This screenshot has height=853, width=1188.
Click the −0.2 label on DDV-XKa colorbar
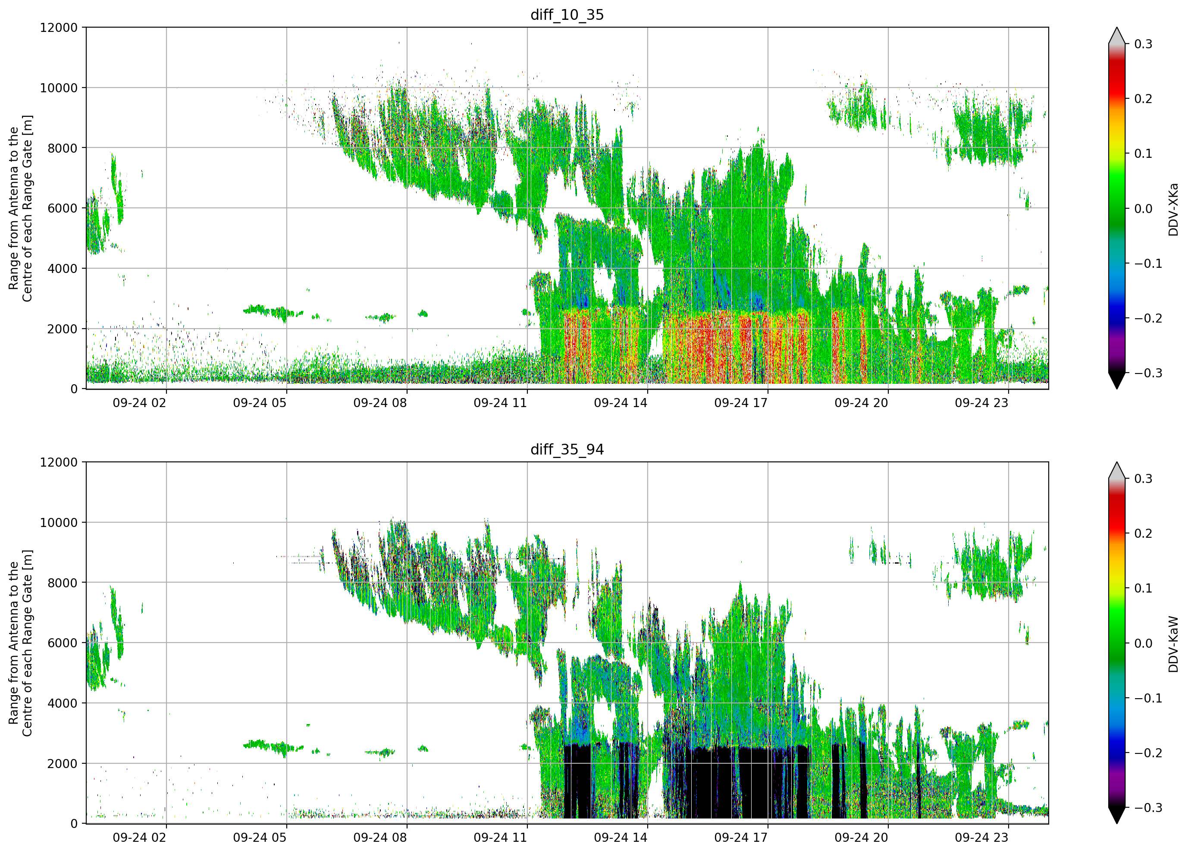(1148, 319)
